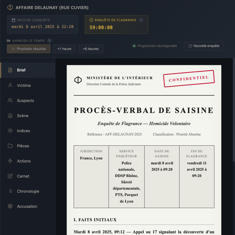This screenshot has width=235, height=235.
Task: Click the help icon beside Avancer le temps
Action: tap(49, 41)
